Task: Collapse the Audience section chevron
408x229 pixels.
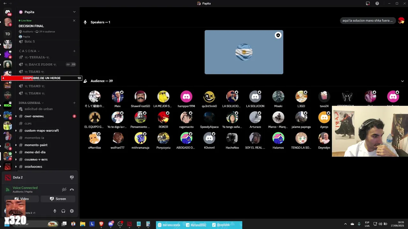Action: coord(402,81)
